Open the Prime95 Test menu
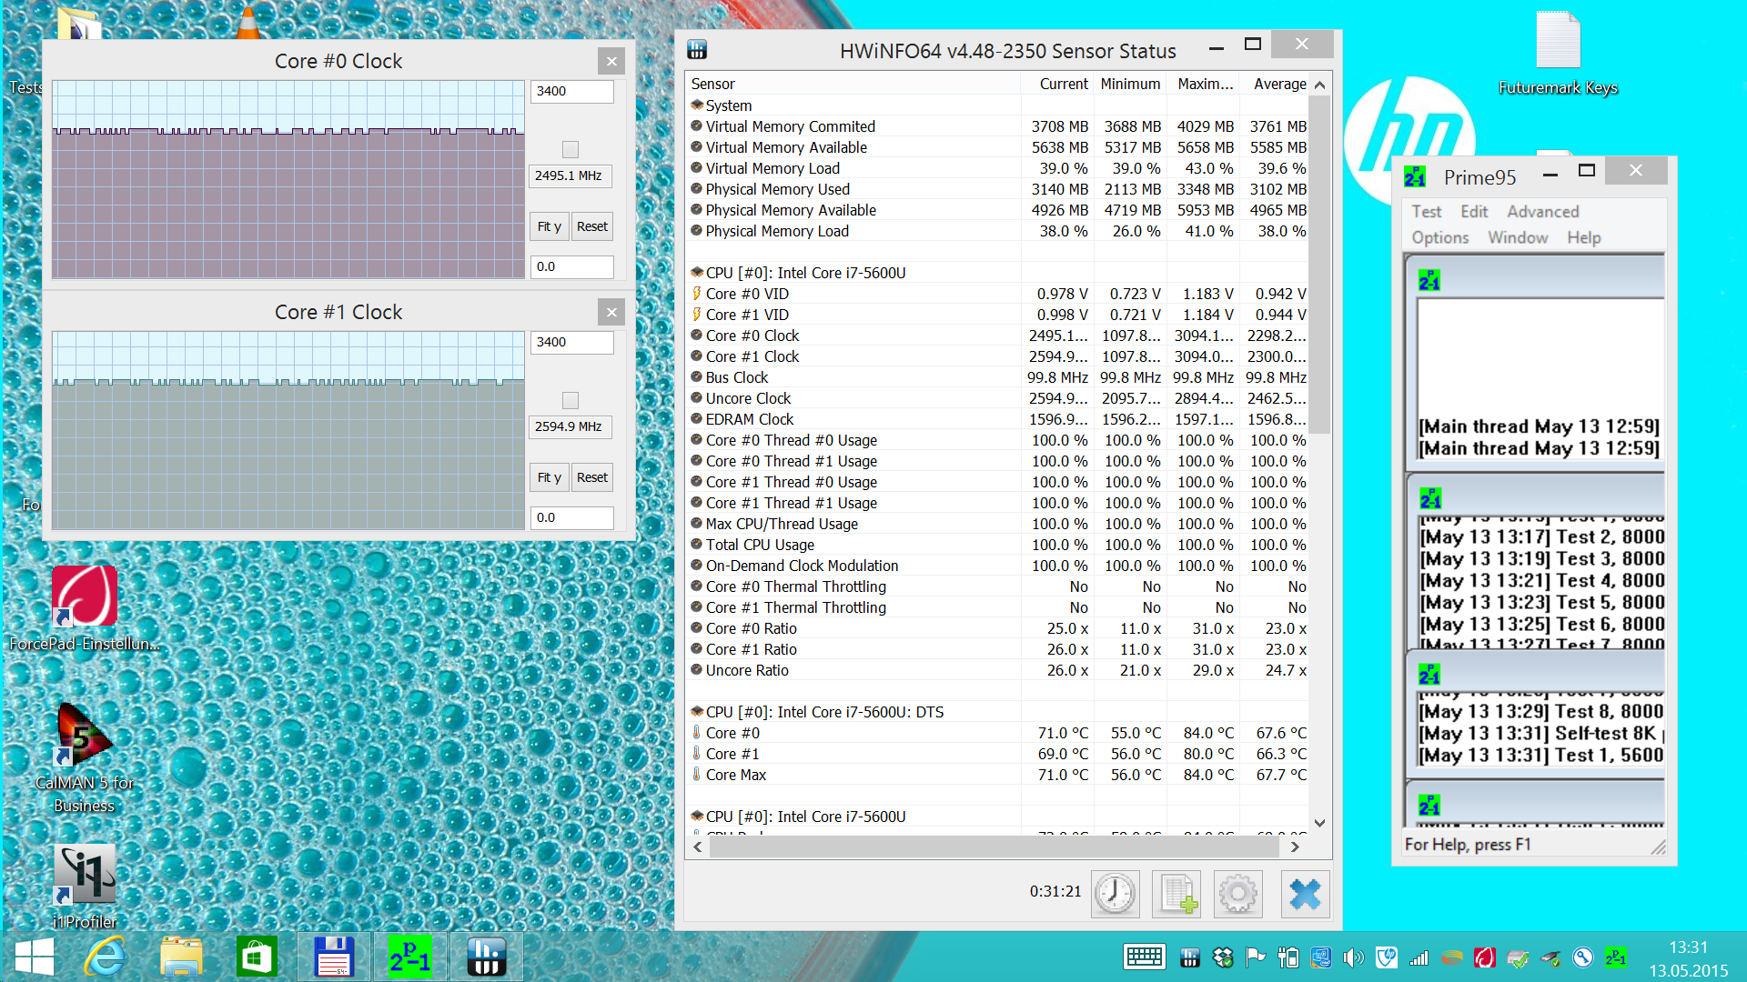Screen dimensions: 1747x982 tap(1426, 212)
